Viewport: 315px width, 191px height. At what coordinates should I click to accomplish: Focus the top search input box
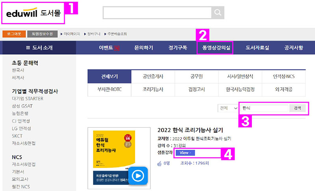click(157, 13)
